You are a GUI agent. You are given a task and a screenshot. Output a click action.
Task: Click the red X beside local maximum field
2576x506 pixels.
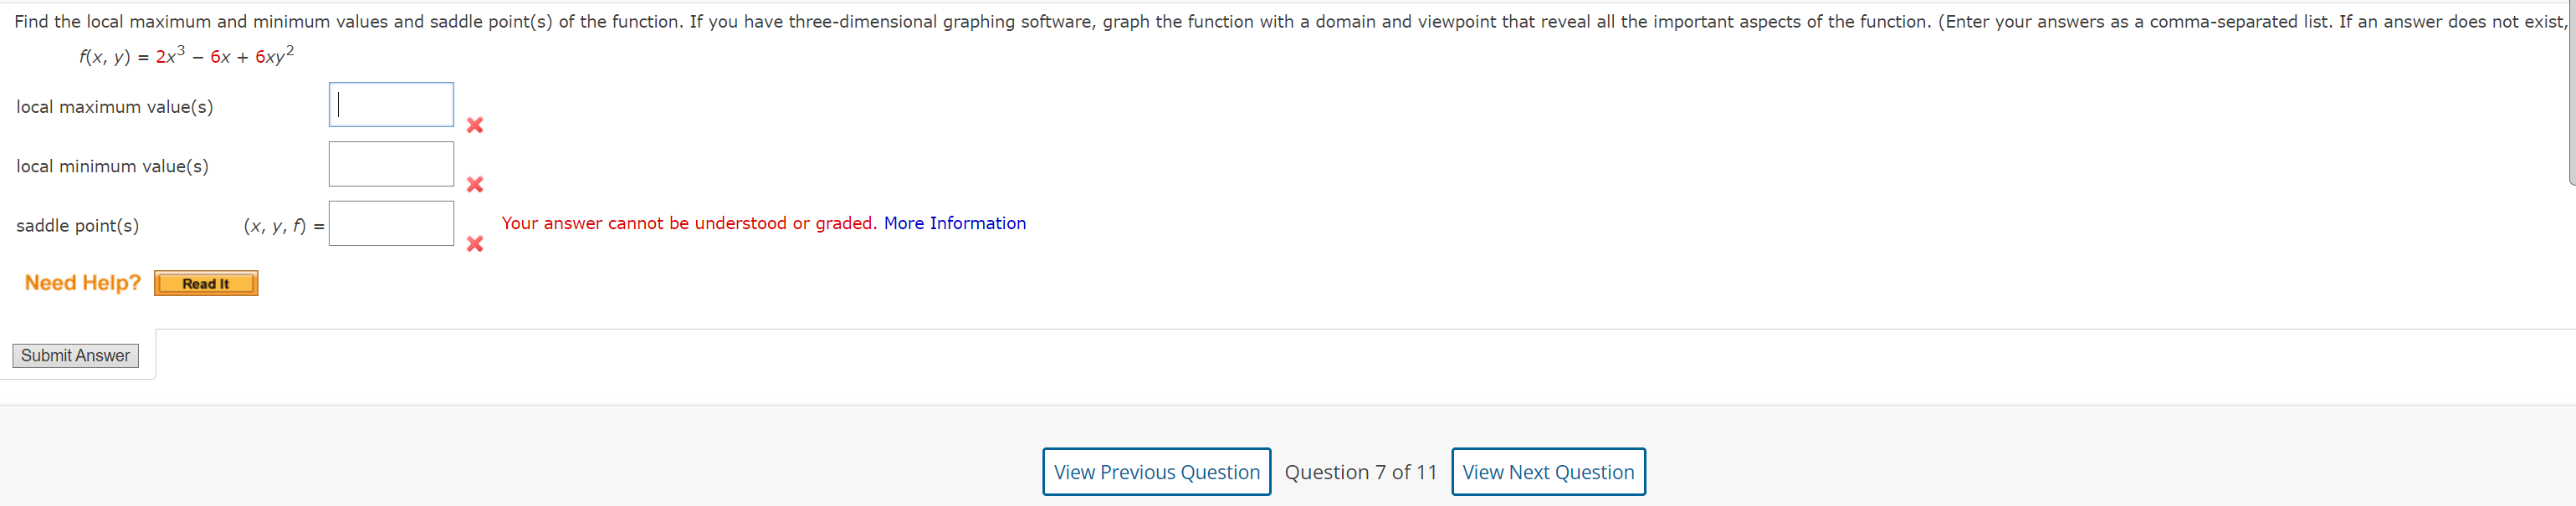475,125
